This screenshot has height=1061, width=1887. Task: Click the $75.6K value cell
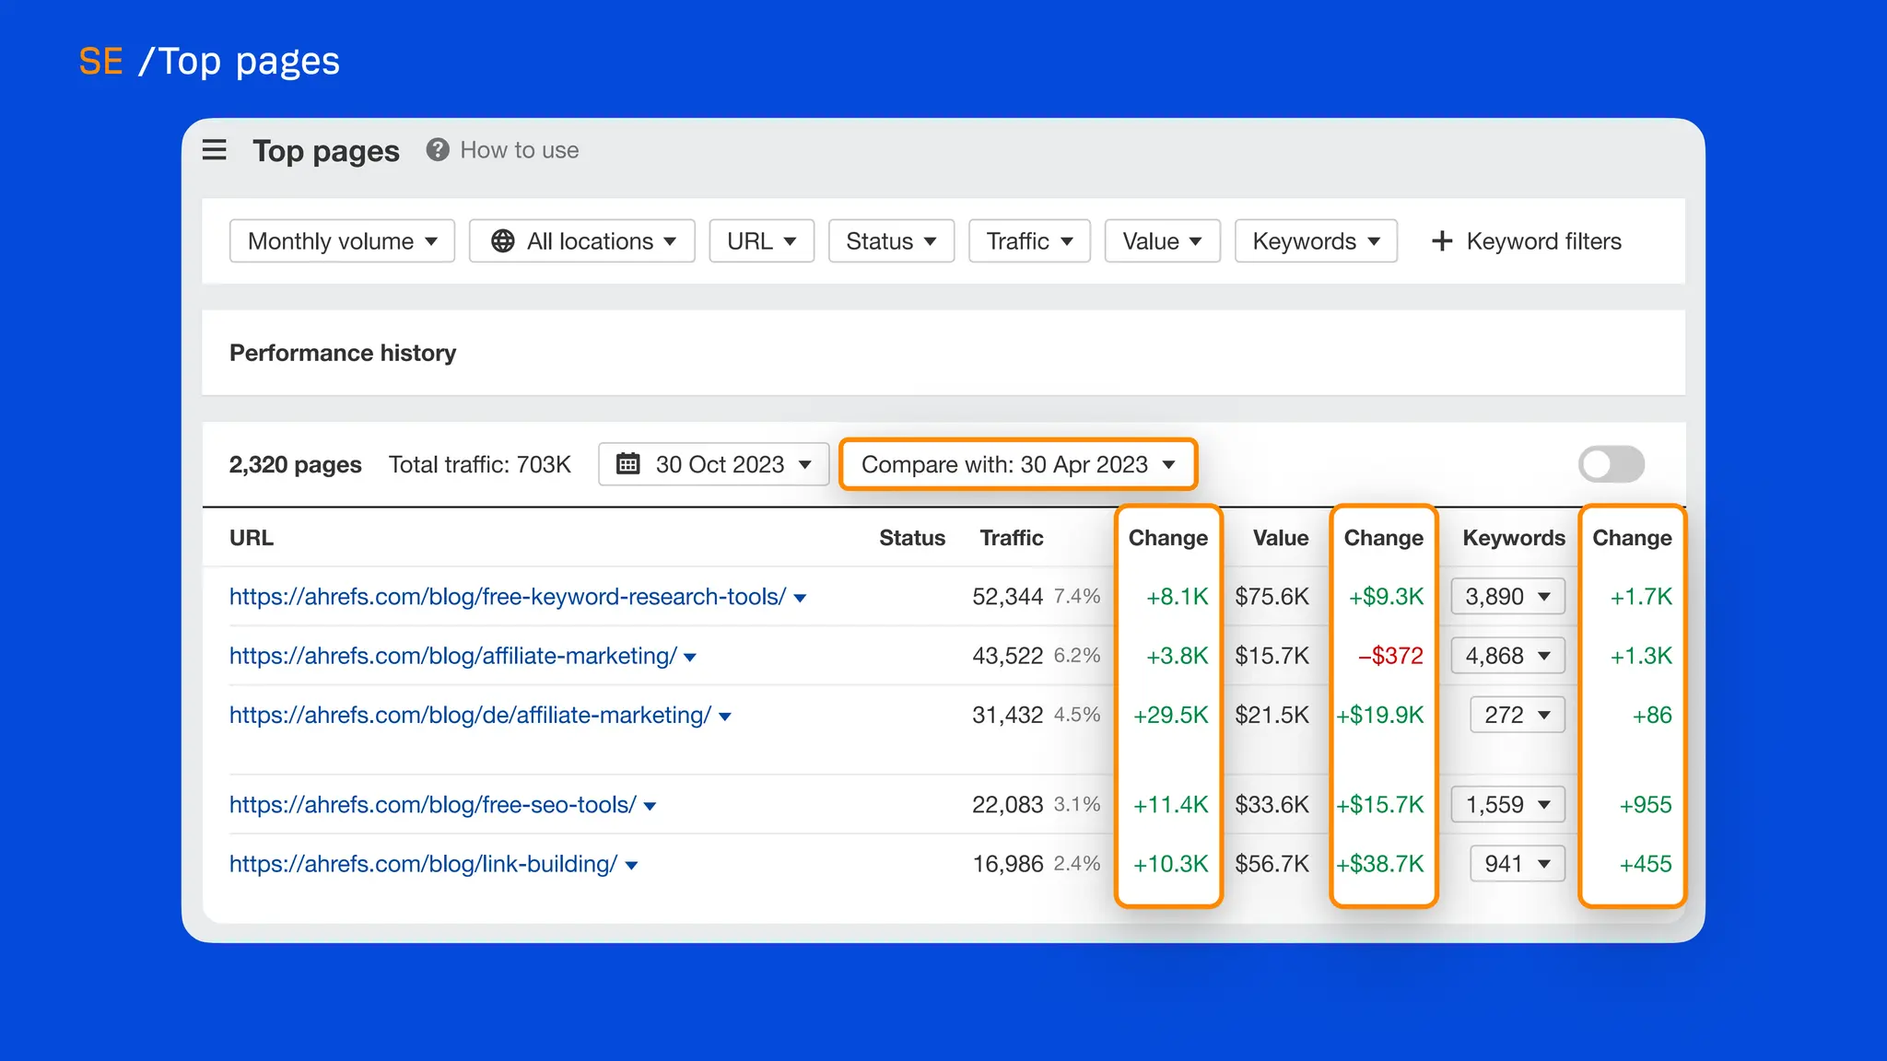(1272, 597)
